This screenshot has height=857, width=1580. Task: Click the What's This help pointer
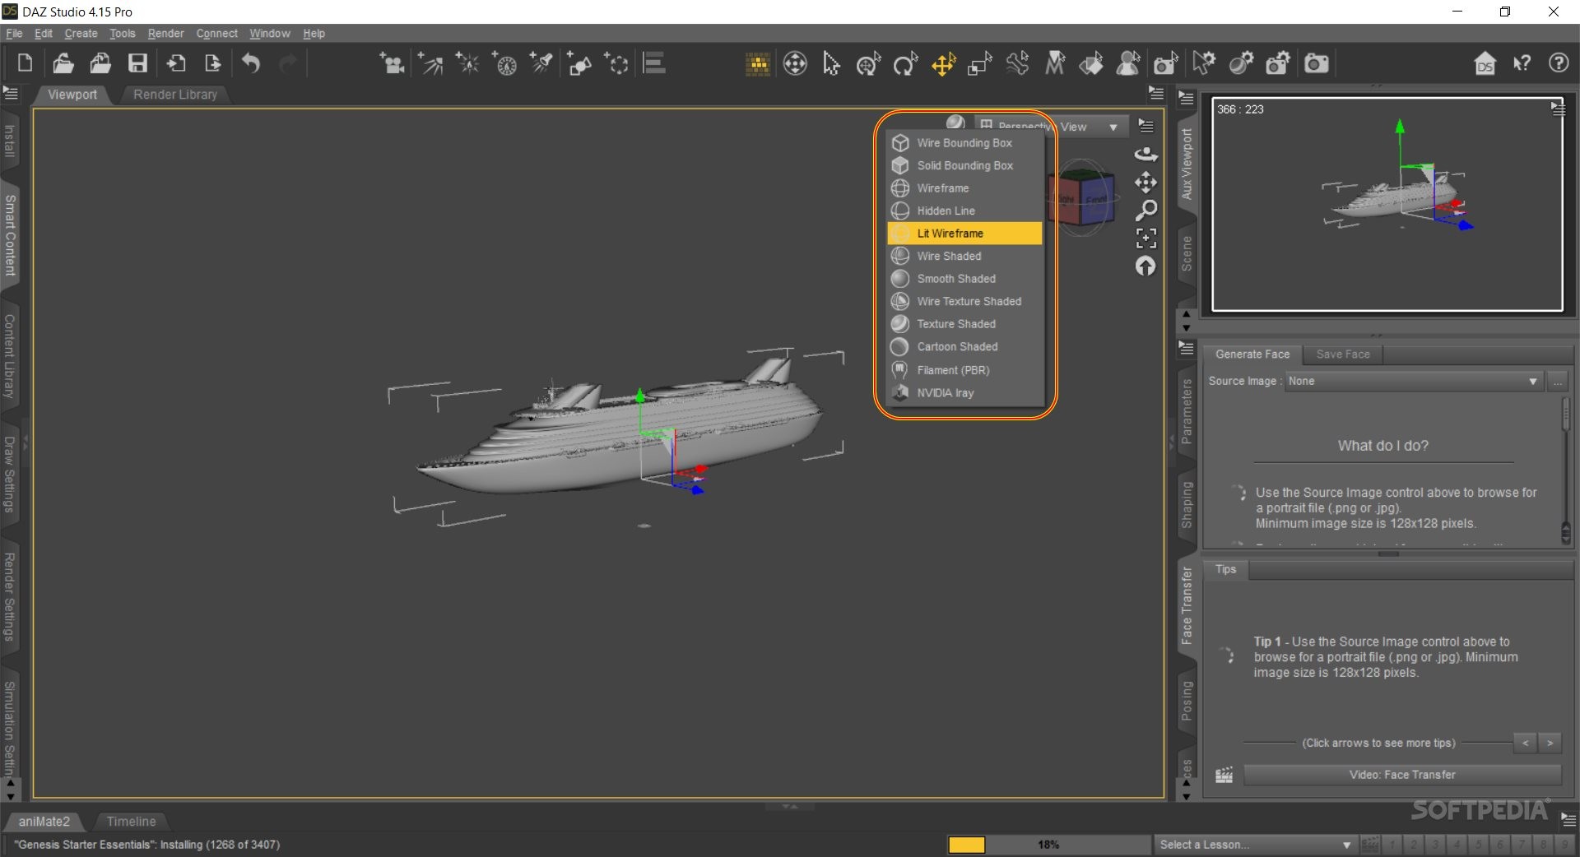[x=1522, y=63]
